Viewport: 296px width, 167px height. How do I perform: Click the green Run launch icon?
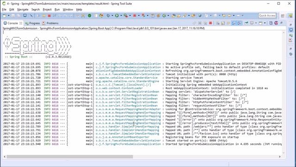point(117,16)
